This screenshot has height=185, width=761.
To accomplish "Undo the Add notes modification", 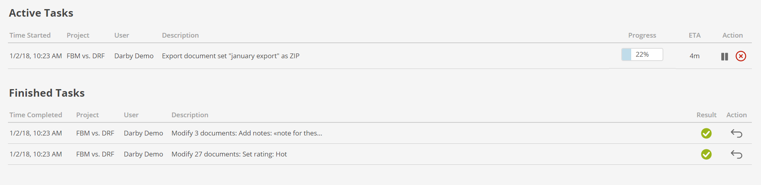I will pyautogui.click(x=736, y=134).
